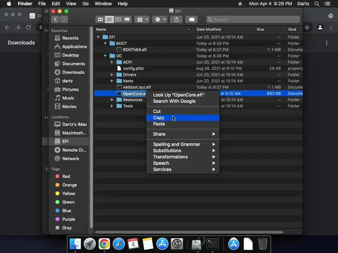Screen dimensions: 338x253
Task: Collapse the EFI root folder
Action: (x=98, y=37)
